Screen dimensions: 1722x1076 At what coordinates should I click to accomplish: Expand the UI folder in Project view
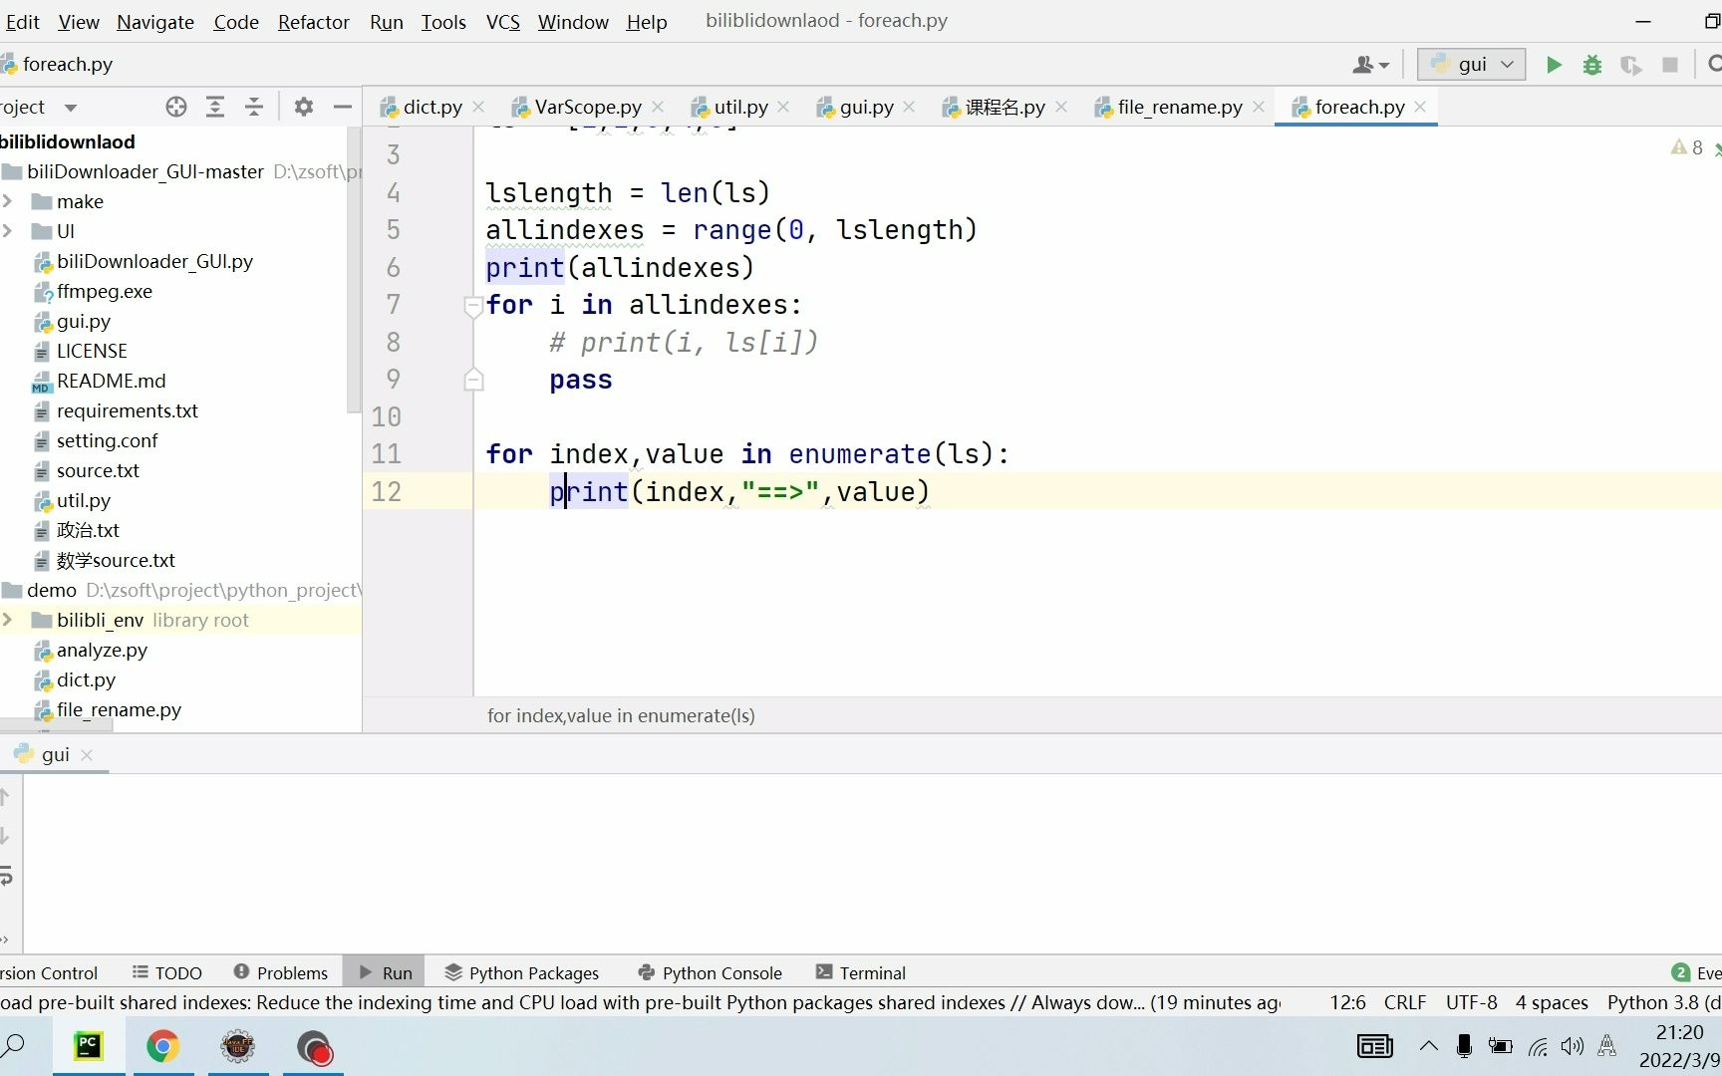point(9,231)
